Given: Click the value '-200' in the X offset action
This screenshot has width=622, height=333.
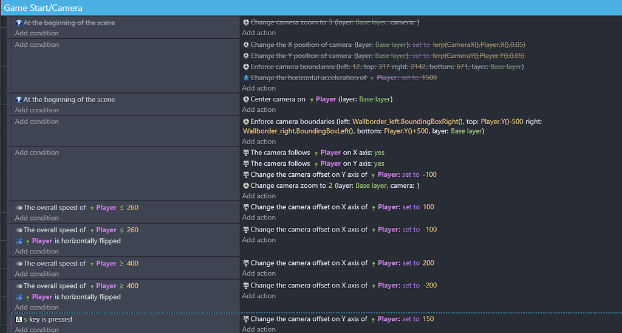Looking at the screenshot, I should (429, 286).
